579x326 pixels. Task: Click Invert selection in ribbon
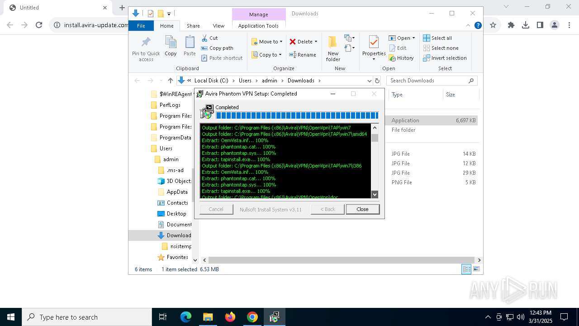click(x=445, y=58)
